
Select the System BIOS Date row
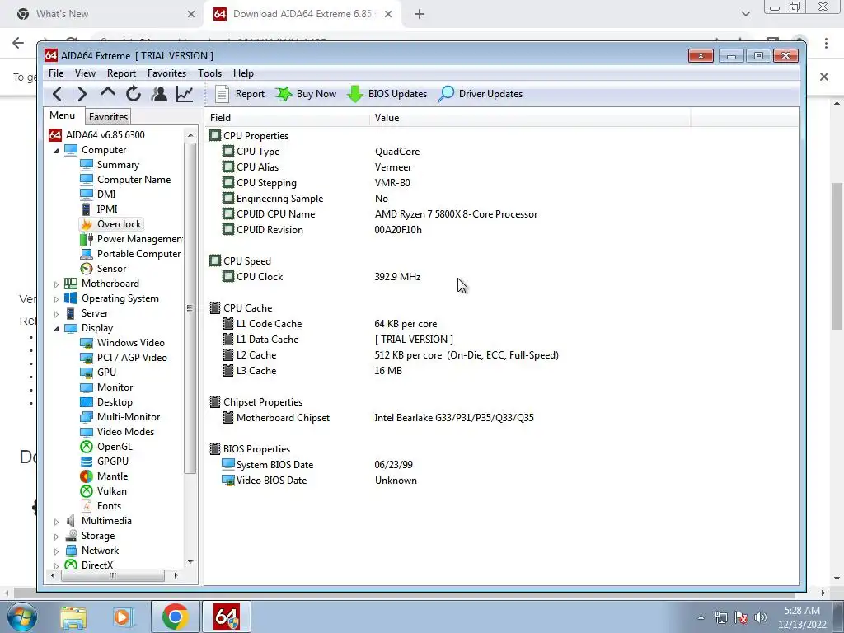(x=317, y=465)
